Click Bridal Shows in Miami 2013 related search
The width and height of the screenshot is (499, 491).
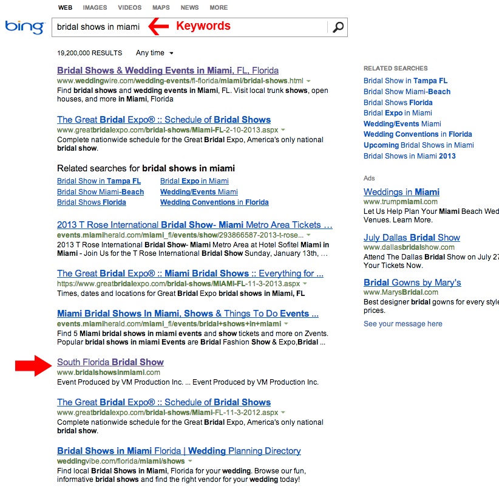click(x=410, y=156)
